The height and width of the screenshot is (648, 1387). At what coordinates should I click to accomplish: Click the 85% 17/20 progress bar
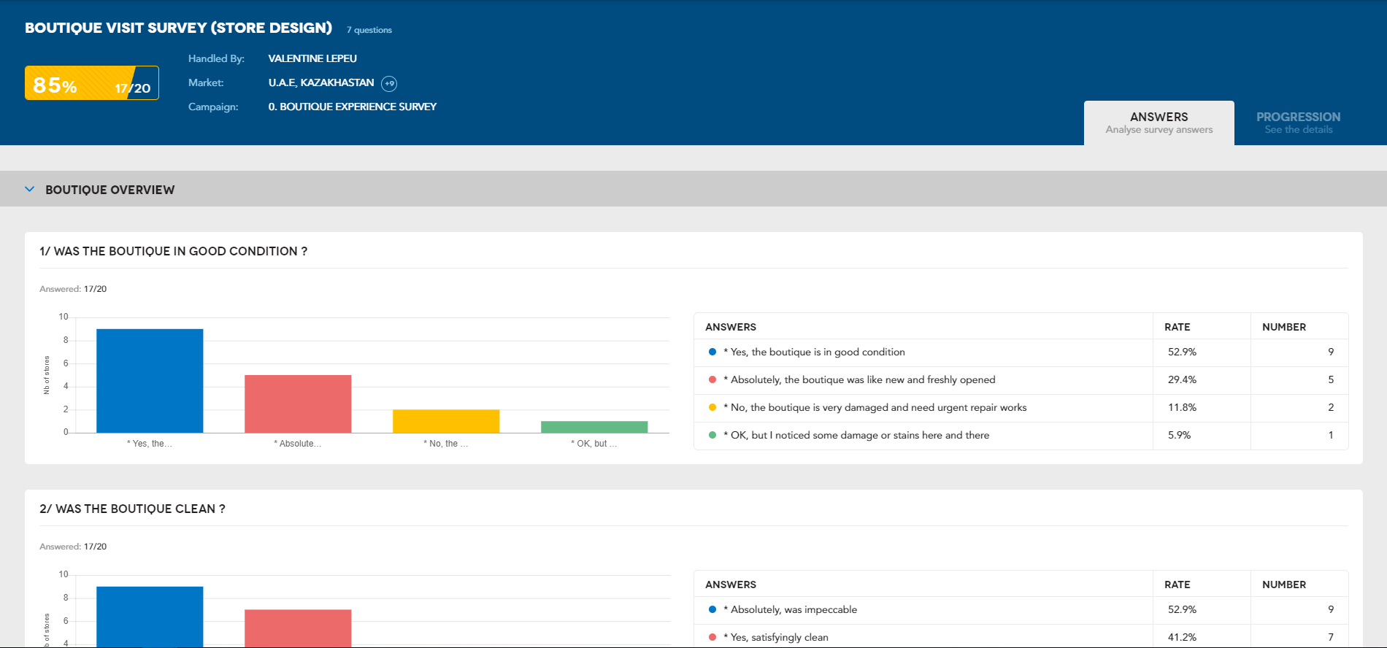click(x=92, y=83)
